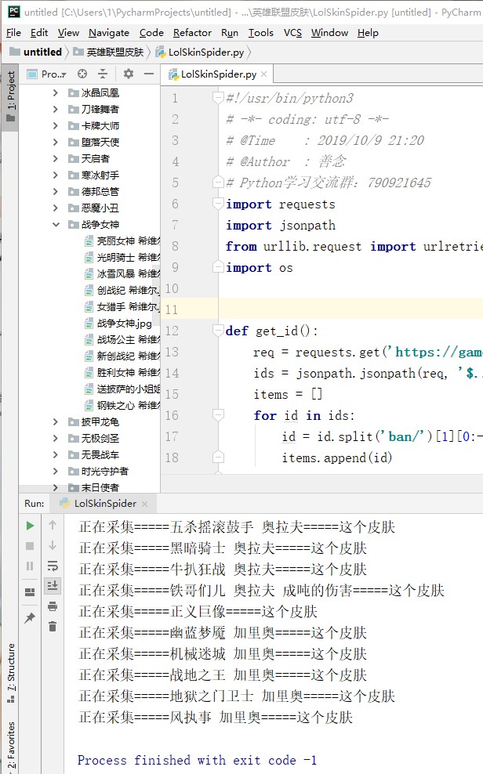Open the Edit menu
Viewport: 483px width, 774px height.
[x=39, y=33]
